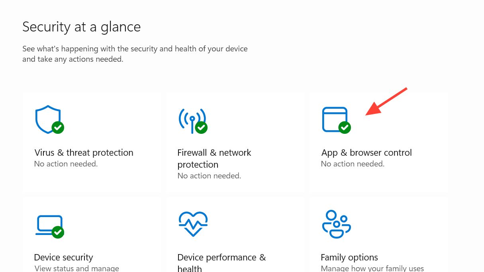Click green checkmark on Device security laptop
The height and width of the screenshot is (272, 484).
click(x=58, y=232)
